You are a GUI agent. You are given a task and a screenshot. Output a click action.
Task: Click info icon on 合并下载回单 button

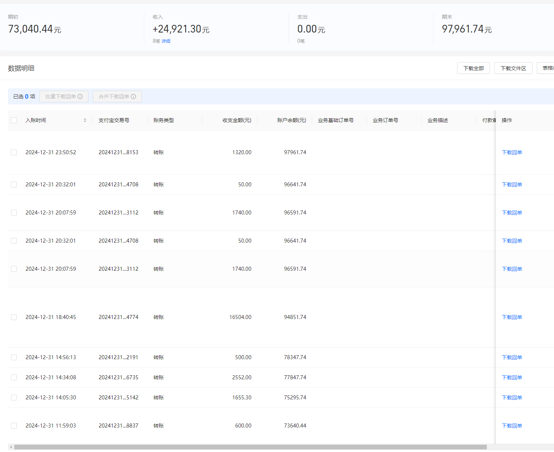tap(133, 96)
